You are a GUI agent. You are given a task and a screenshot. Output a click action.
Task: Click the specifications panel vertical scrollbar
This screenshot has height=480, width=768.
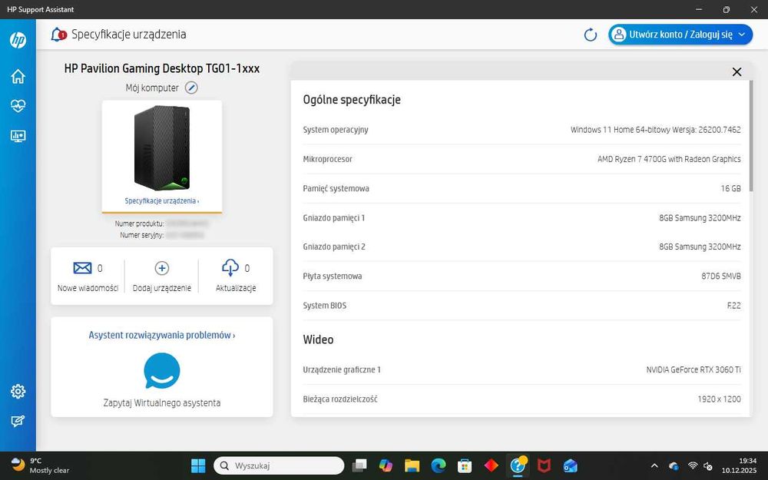(x=750, y=137)
